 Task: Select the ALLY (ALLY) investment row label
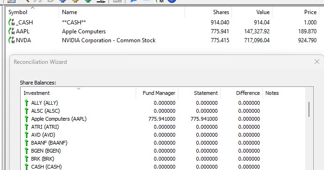tap(45, 103)
